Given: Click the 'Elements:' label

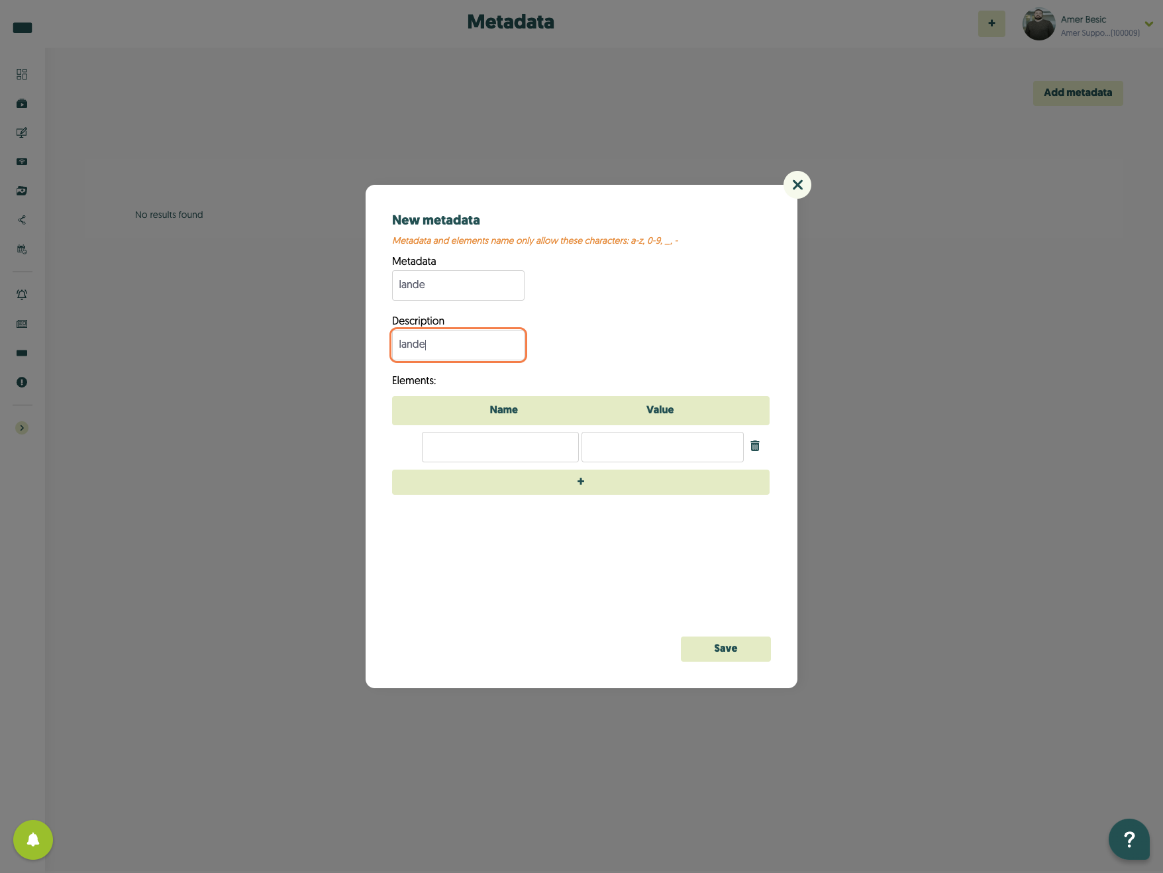Looking at the screenshot, I should (x=414, y=380).
